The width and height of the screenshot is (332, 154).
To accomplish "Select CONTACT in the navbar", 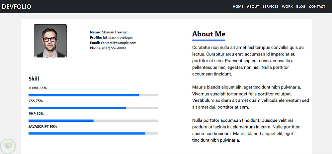I will coord(317,7).
